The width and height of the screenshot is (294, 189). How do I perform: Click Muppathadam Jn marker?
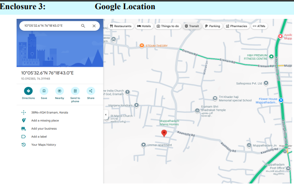click(249, 145)
